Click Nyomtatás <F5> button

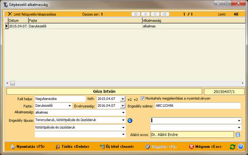click(28, 146)
